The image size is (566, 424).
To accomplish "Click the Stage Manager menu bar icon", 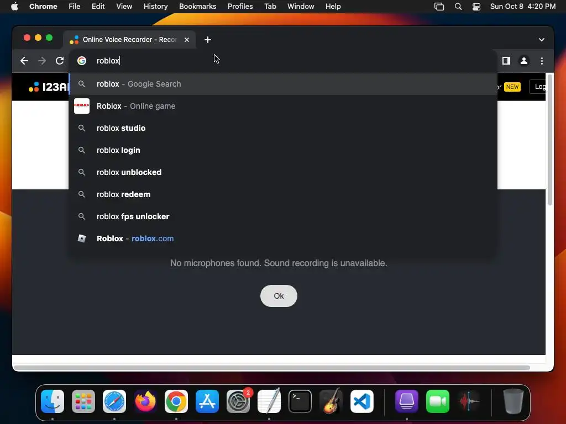I will point(439,7).
